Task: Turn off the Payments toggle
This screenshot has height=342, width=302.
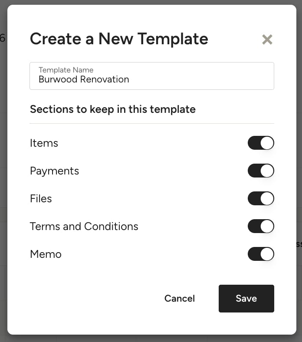Action: (x=261, y=171)
